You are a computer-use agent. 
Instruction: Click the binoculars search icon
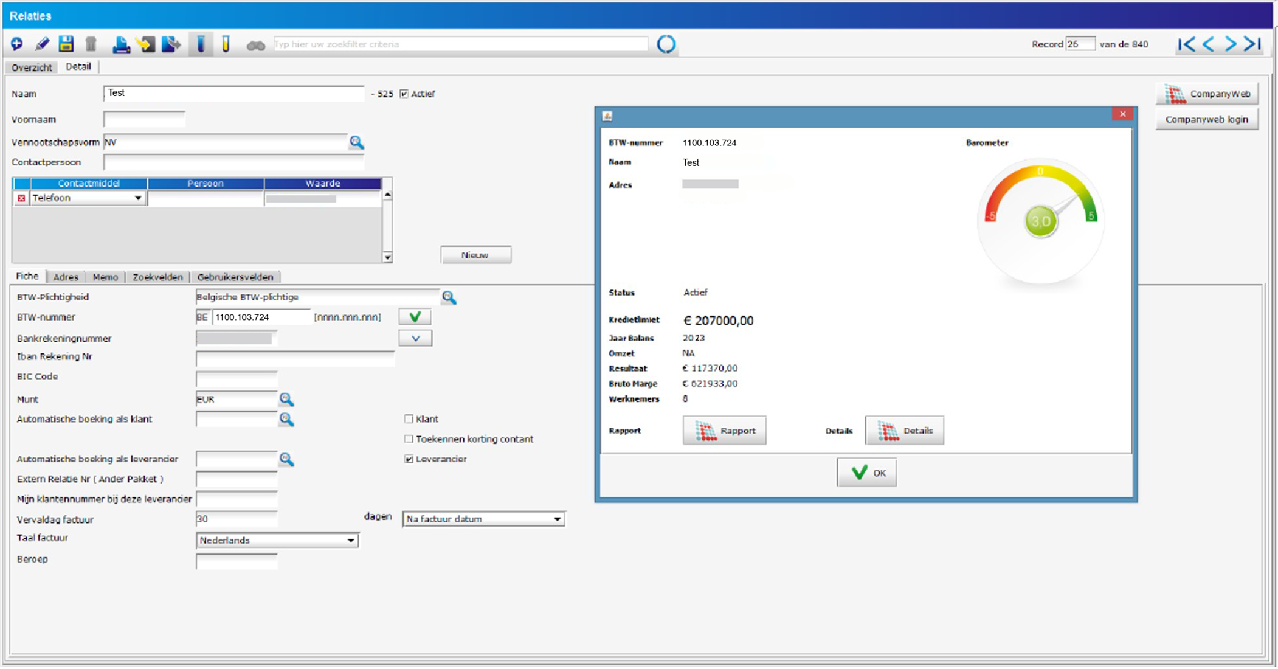[255, 45]
